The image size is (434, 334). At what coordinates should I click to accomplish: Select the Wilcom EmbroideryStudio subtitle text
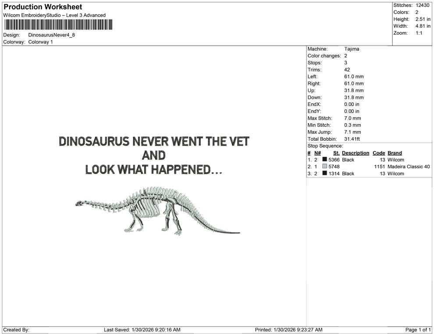point(54,15)
